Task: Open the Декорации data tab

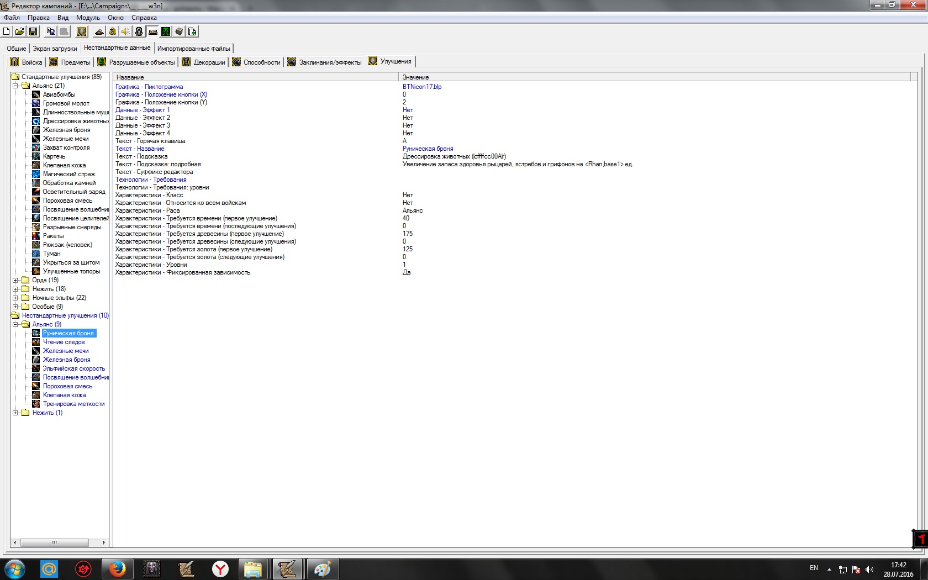Action: point(204,62)
